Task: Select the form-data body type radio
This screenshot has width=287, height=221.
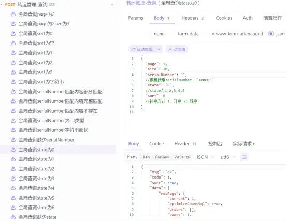Action: (x=173, y=34)
